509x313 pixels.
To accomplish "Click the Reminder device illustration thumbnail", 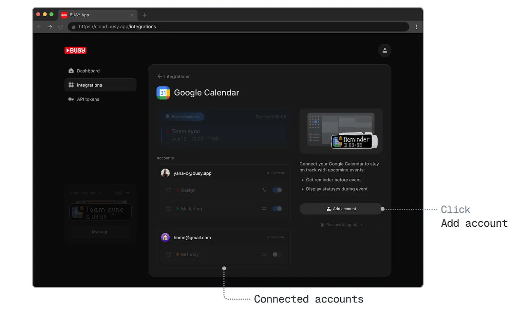I will click(341, 131).
